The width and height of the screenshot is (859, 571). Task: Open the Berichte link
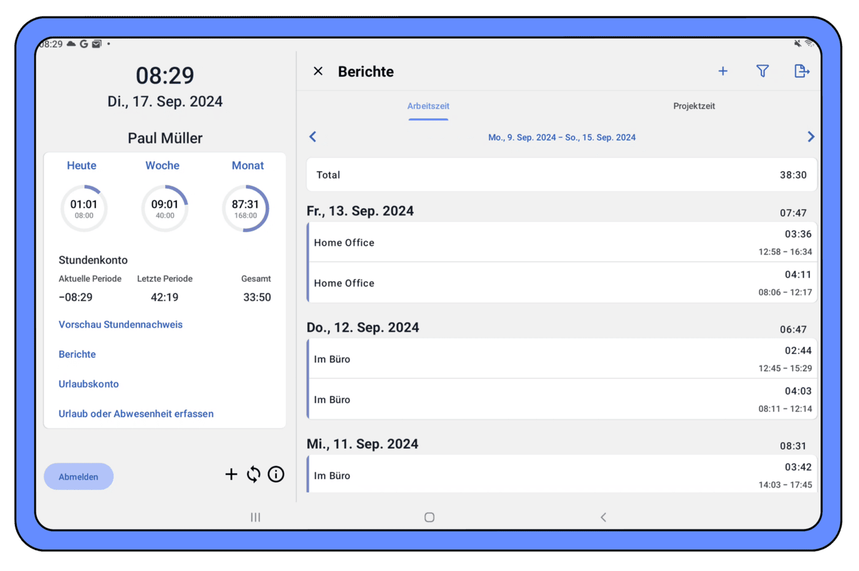click(77, 354)
